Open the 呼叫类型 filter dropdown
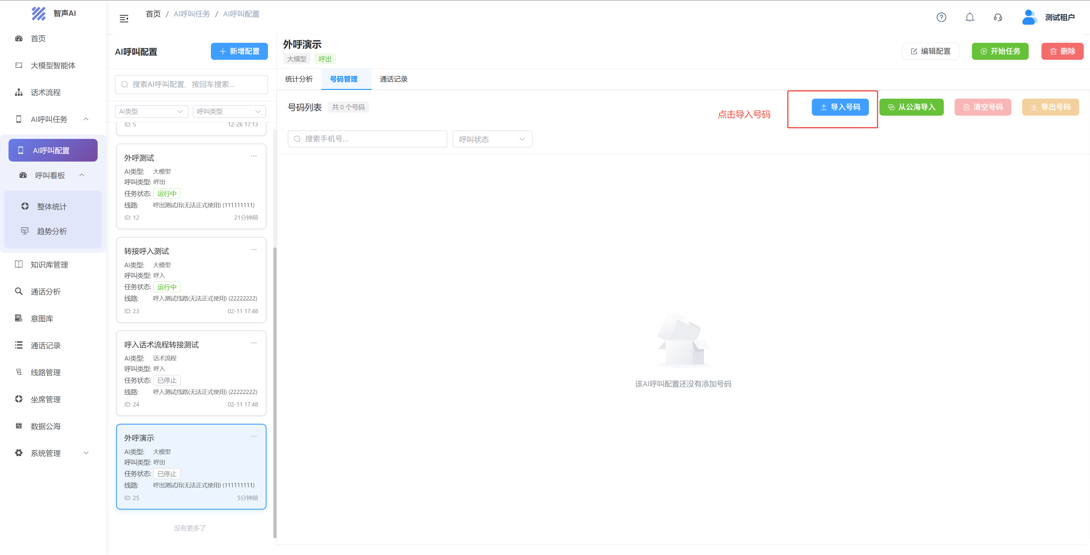 point(229,111)
